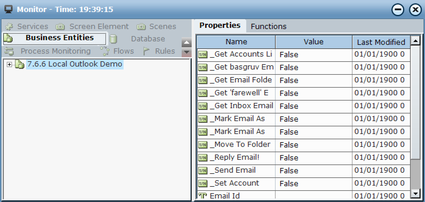Expand the 7.6.6 Local Outlook Demo node

click(x=9, y=64)
